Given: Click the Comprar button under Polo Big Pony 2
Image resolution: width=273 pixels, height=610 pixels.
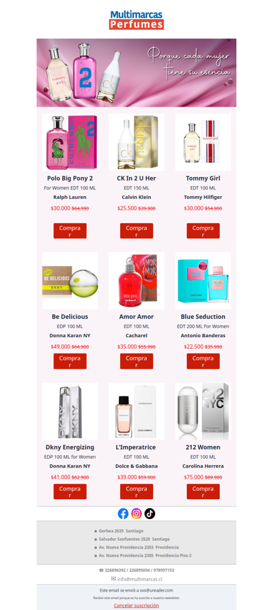Looking at the screenshot, I should (70, 230).
